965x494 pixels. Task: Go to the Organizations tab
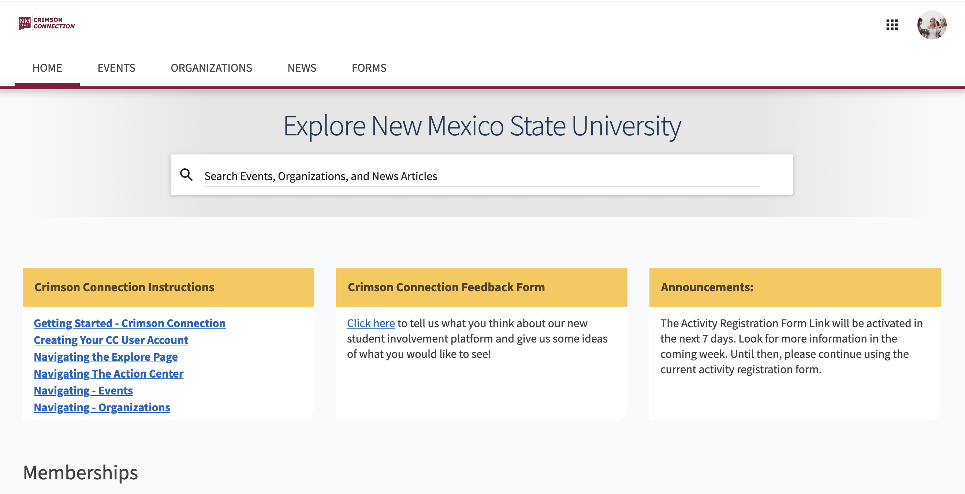coord(211,68)
